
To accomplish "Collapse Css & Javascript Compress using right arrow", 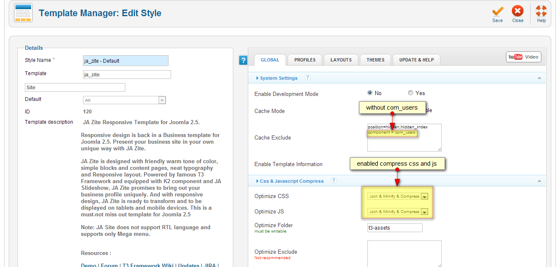I will pyautogui.click(x=539, y=181).
